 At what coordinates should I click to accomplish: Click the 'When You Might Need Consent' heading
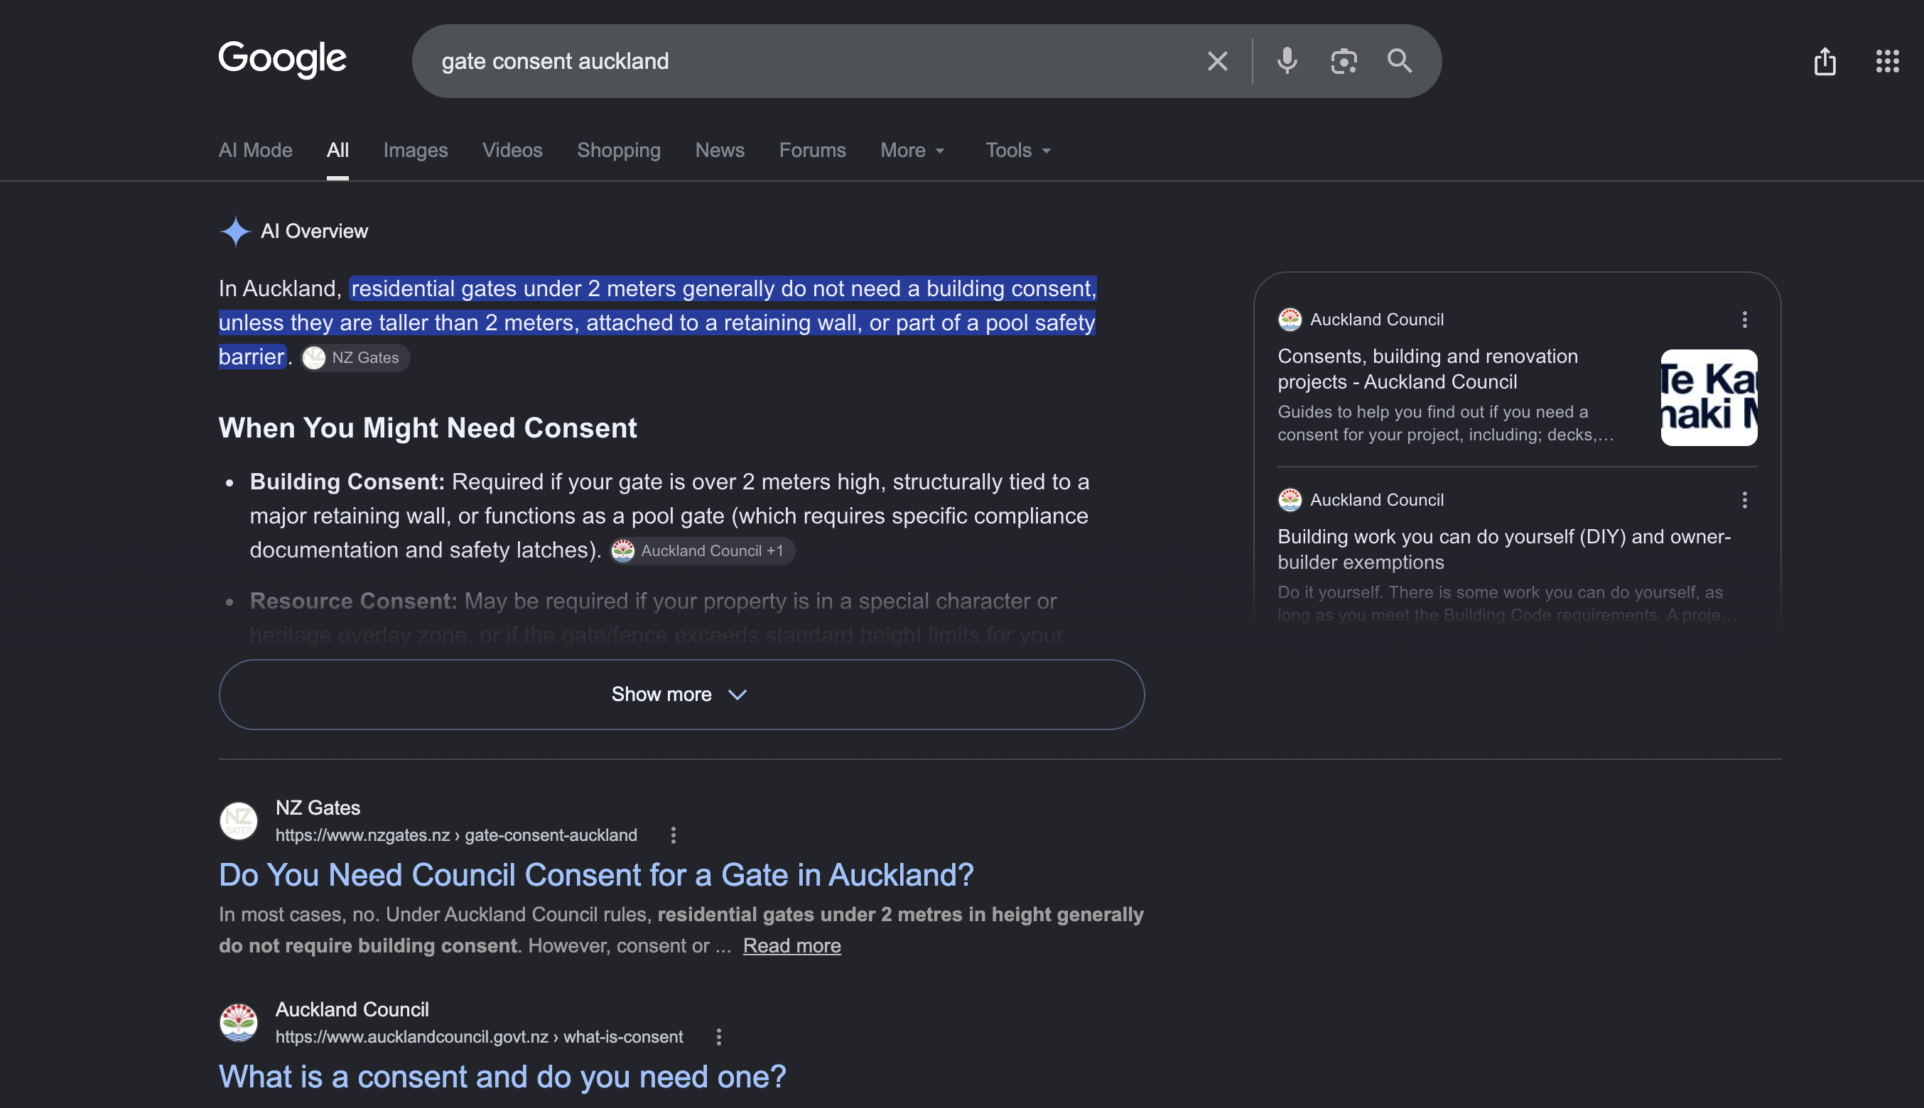point(428,428)
